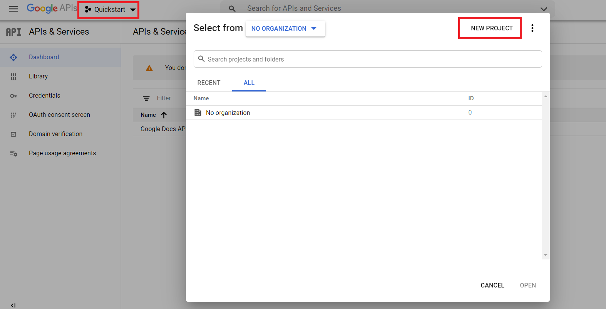Viewport: 606px width, 309px height.
Task: Switch to the Recent tab
Action: coord(209,83)
